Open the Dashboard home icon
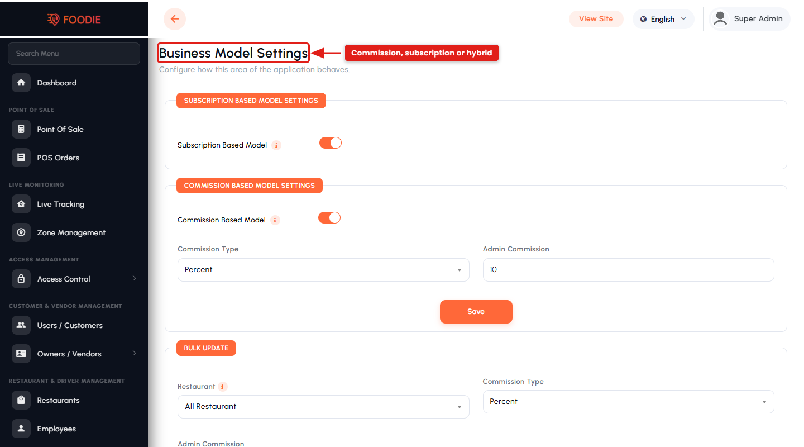The image size is (804, 447). [x=21, y=83]
